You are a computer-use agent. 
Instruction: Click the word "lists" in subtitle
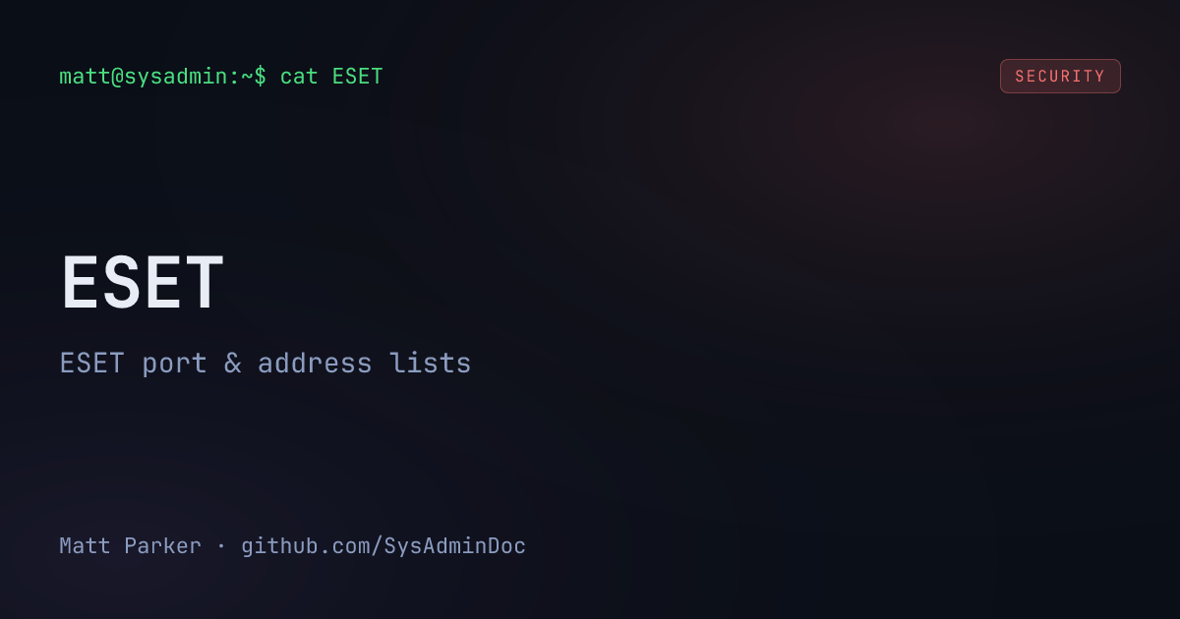[431, 364]
